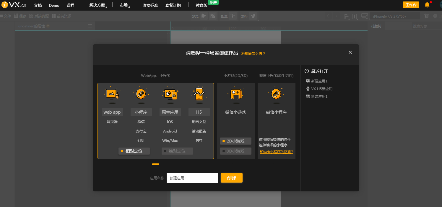The height and width of the screenshot is (207, 442).
Task: Click the Android text under 原生应用
Action: 170,131
